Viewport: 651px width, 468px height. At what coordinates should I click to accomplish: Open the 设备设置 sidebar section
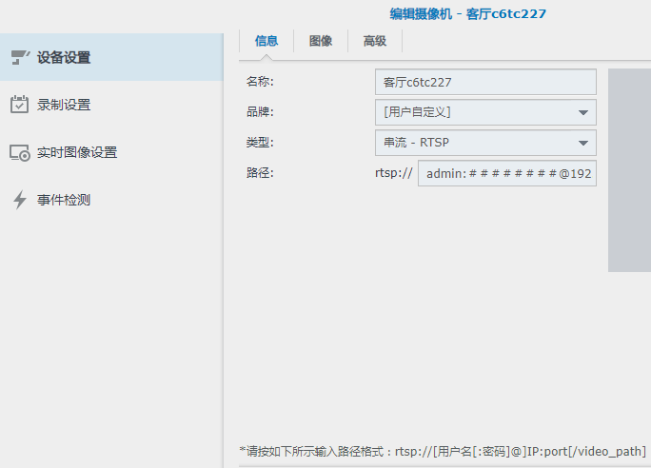tap(111, 57)
